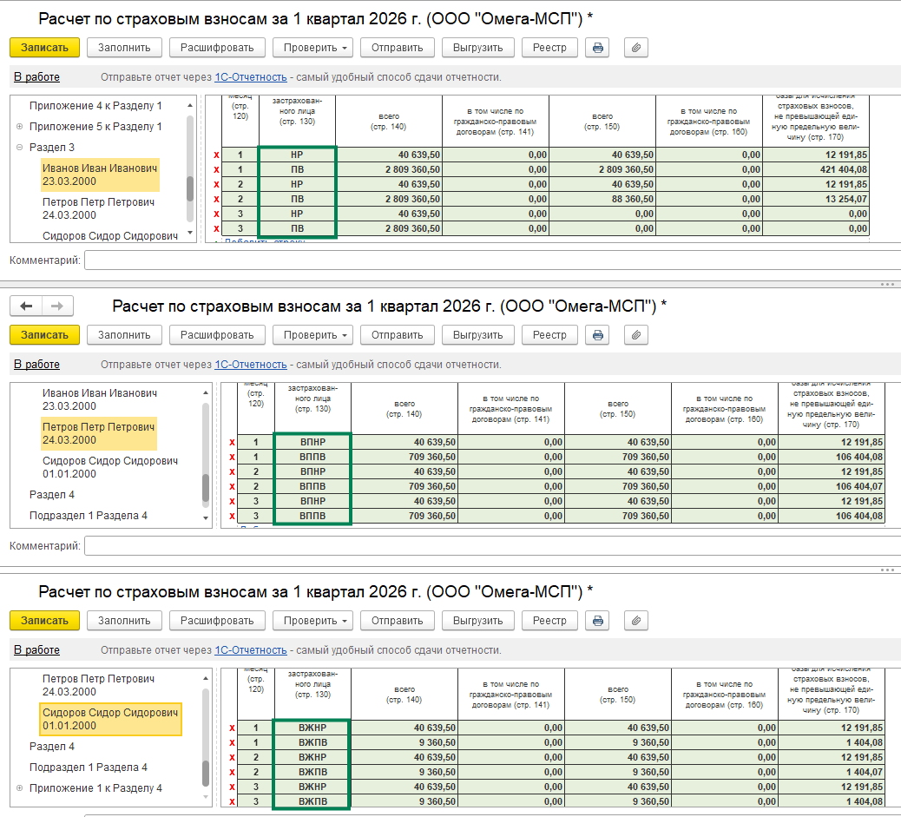Open Проверить dropdown in the topmost toolbar
The image size is (901, 817).
click(311, 48)
